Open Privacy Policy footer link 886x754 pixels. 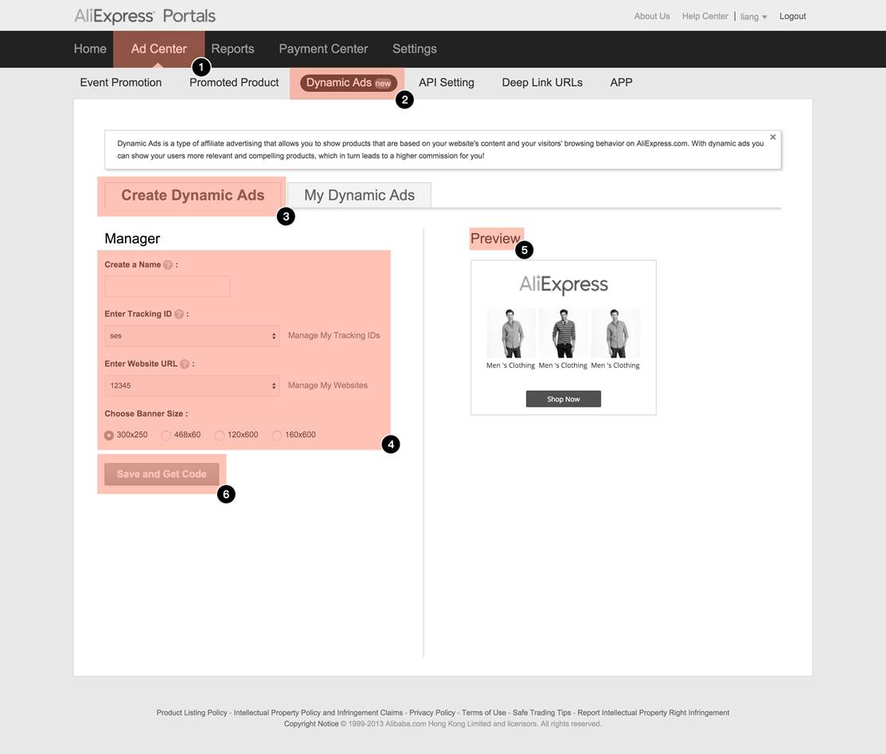432,713
